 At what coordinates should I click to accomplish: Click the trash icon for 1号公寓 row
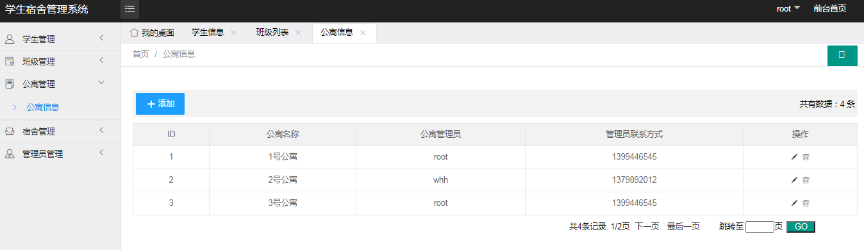tap(806, 157)
